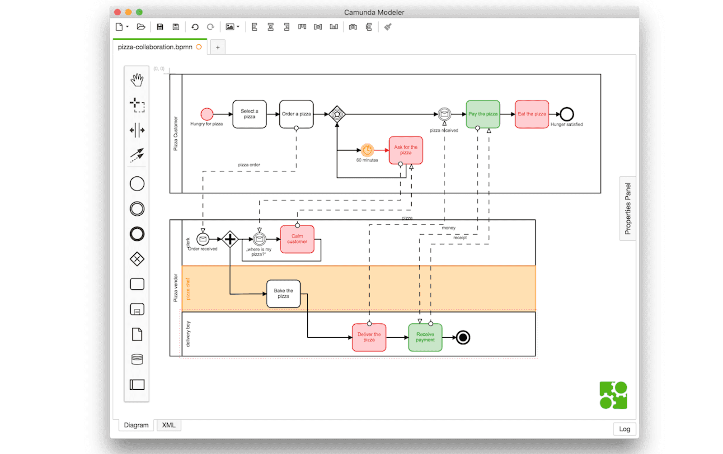Click the Undo icon in the toolbar
This screenshot has height=454, width=723.
tap(194, 27)
